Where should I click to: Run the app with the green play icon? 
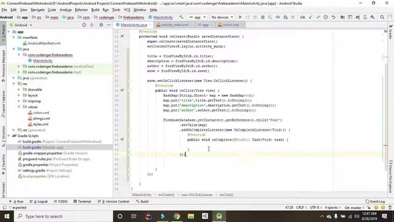(240, 17)
